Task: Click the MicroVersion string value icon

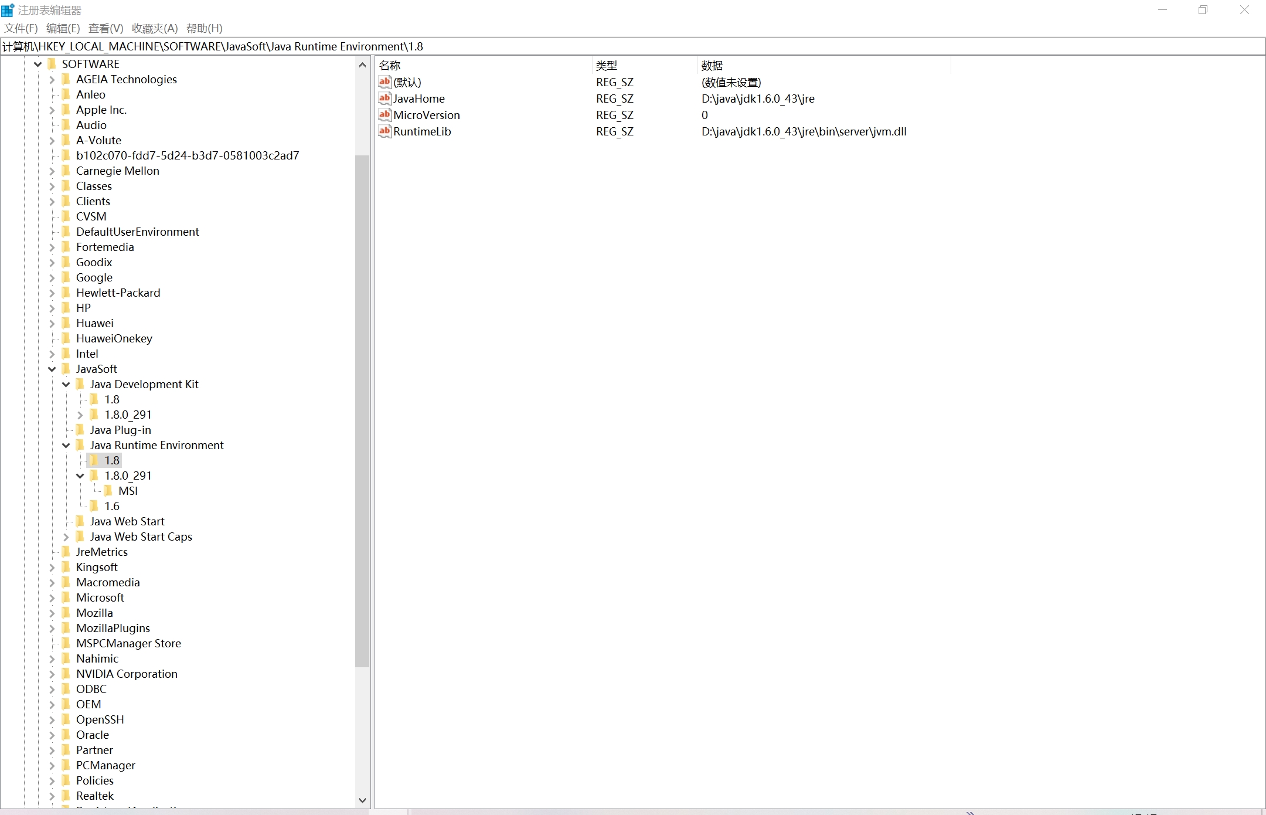Action: pos(384,115)
